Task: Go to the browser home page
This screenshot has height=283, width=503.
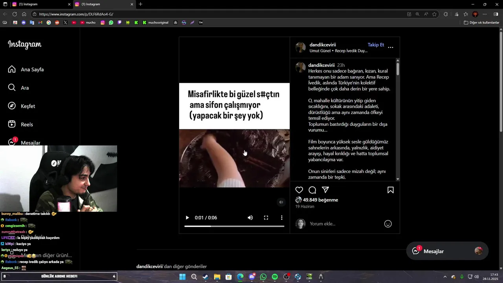Action: [x=24, y=14]
